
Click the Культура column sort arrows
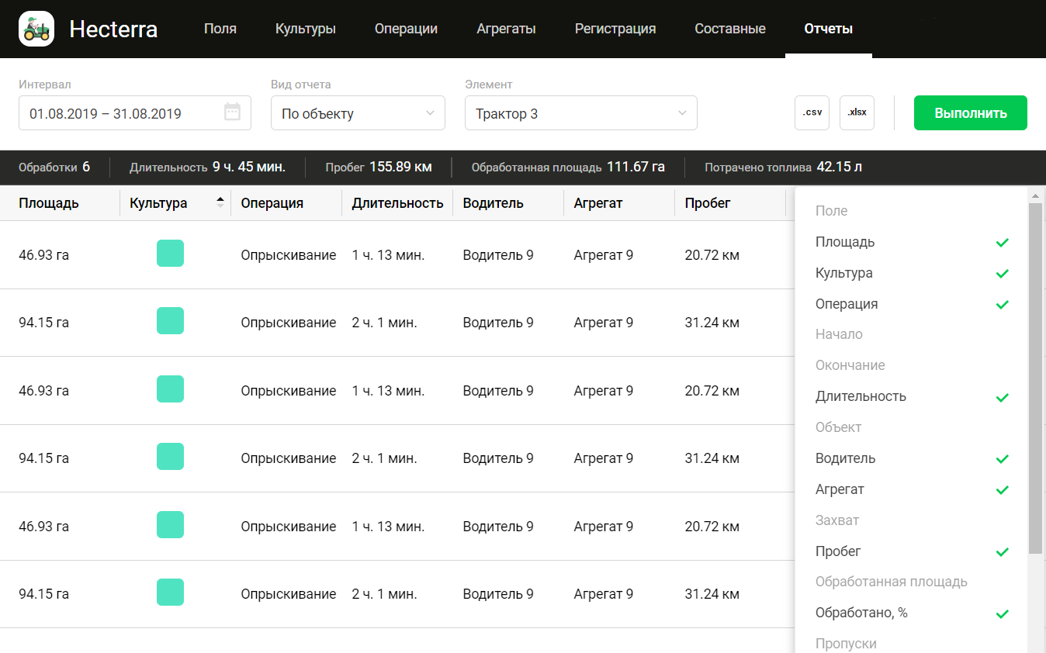[x=220, y=203]
